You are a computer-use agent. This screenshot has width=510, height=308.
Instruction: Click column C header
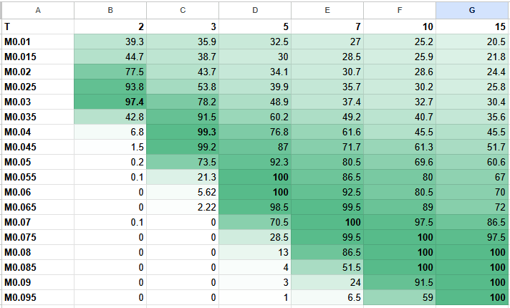pos(183,9)
